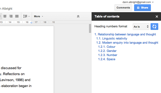This screenshot has width=161, height=93.
Task: Place cursor on 'Reflections on' line
Action: pos(14,74)
